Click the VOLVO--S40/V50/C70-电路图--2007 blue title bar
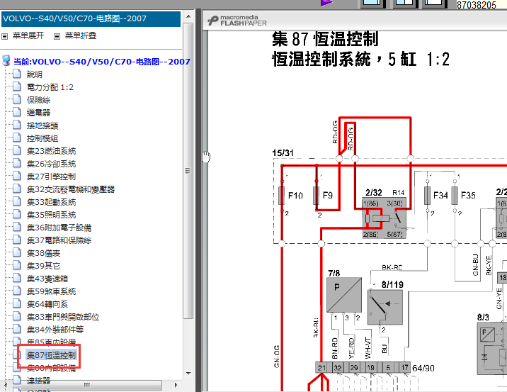The height and width of the screenshot is (392, 507). [91, 18]
